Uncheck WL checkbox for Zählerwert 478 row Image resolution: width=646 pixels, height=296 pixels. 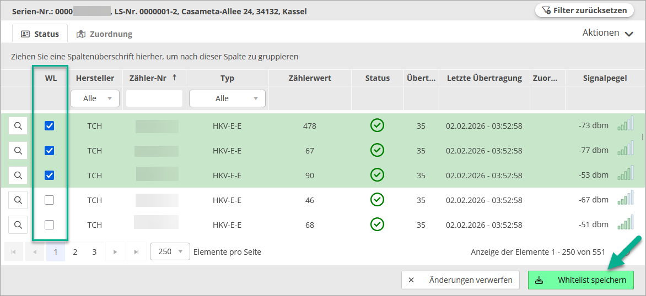coord(50,126)
